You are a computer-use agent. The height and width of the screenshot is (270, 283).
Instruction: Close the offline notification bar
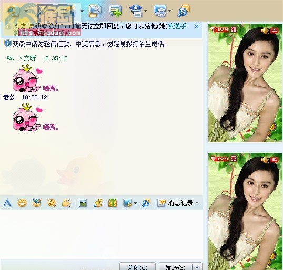(x=197, y=27)
